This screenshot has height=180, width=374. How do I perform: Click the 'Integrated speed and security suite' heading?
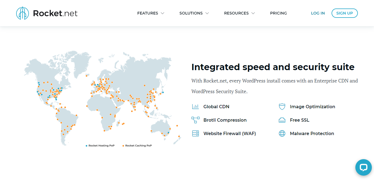[x=273, y=67]
